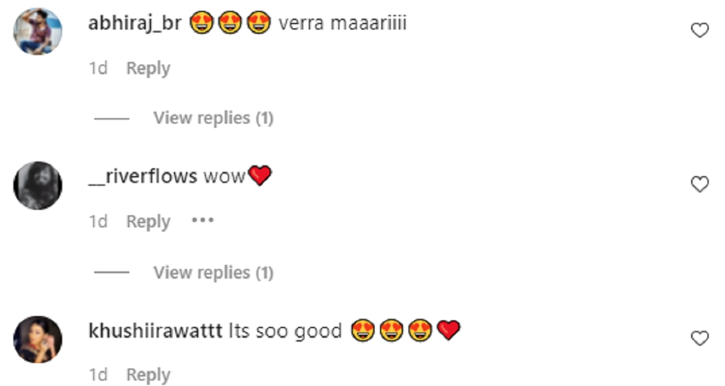Open abhiraj_br's profile picture

pyautogui.click(x=38, y=31)
